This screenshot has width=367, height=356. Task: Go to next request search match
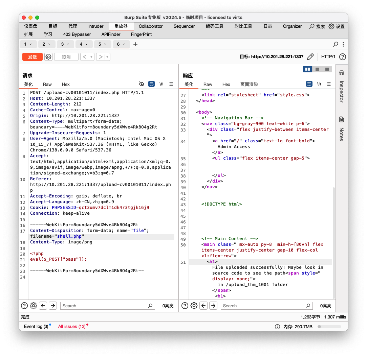[53, 306]
